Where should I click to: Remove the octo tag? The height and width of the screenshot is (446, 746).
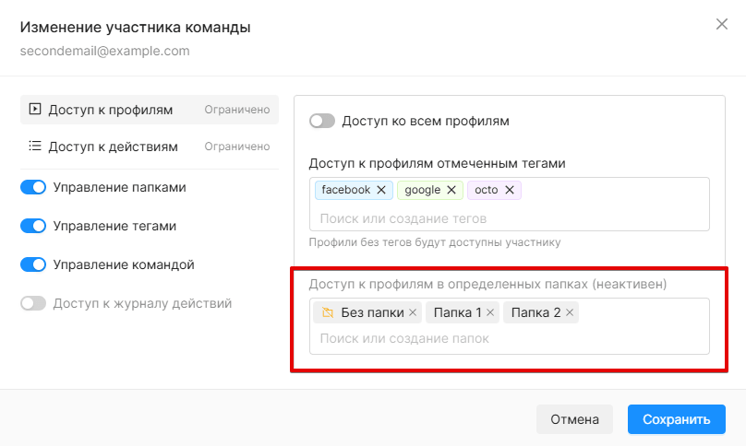pyautogui.click(x=510, y=190)
